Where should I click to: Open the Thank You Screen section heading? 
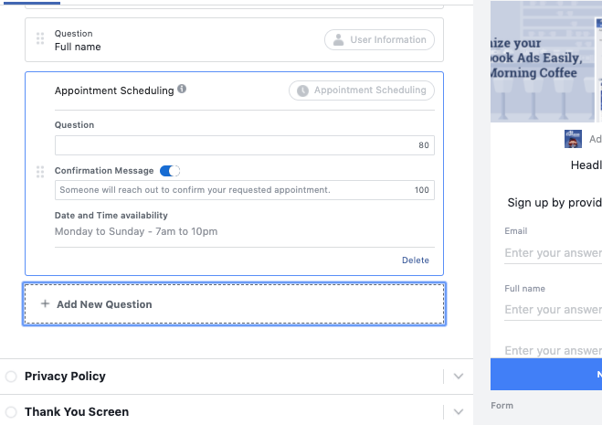point(77,412)
